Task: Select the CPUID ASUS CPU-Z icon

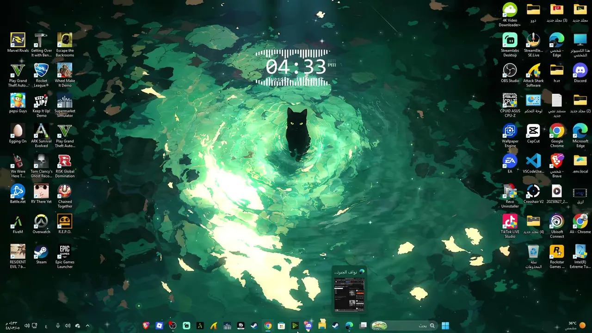Action: (510, 105)
